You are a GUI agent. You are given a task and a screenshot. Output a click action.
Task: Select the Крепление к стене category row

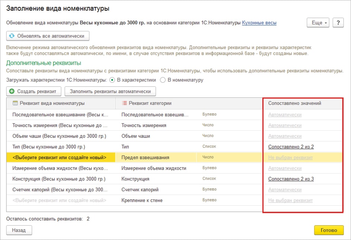click(x=142, y=201)
